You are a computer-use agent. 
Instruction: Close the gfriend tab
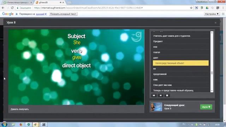point(63,2)
